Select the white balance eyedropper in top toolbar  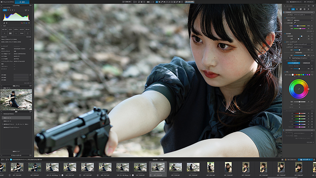(162, 2)
